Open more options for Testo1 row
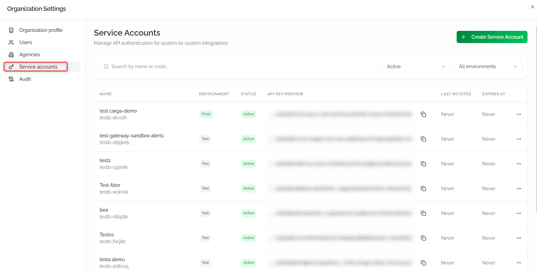The image size is (537, 274). coord(519,238)
